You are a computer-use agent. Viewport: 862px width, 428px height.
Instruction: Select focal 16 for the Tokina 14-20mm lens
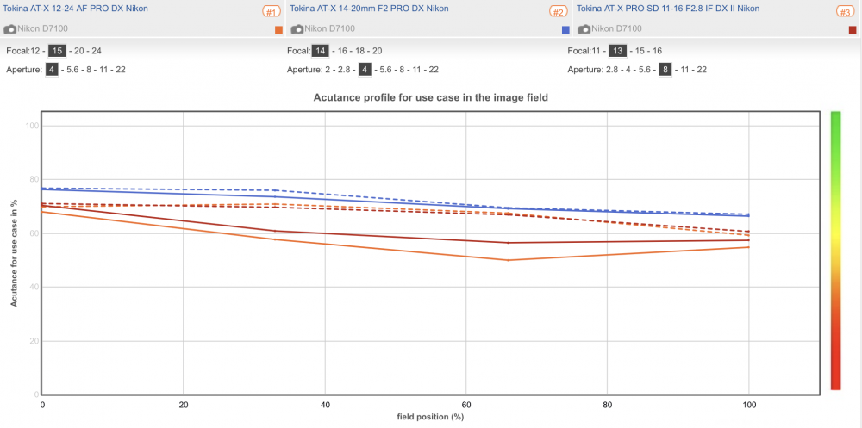(x=340, y=51)
